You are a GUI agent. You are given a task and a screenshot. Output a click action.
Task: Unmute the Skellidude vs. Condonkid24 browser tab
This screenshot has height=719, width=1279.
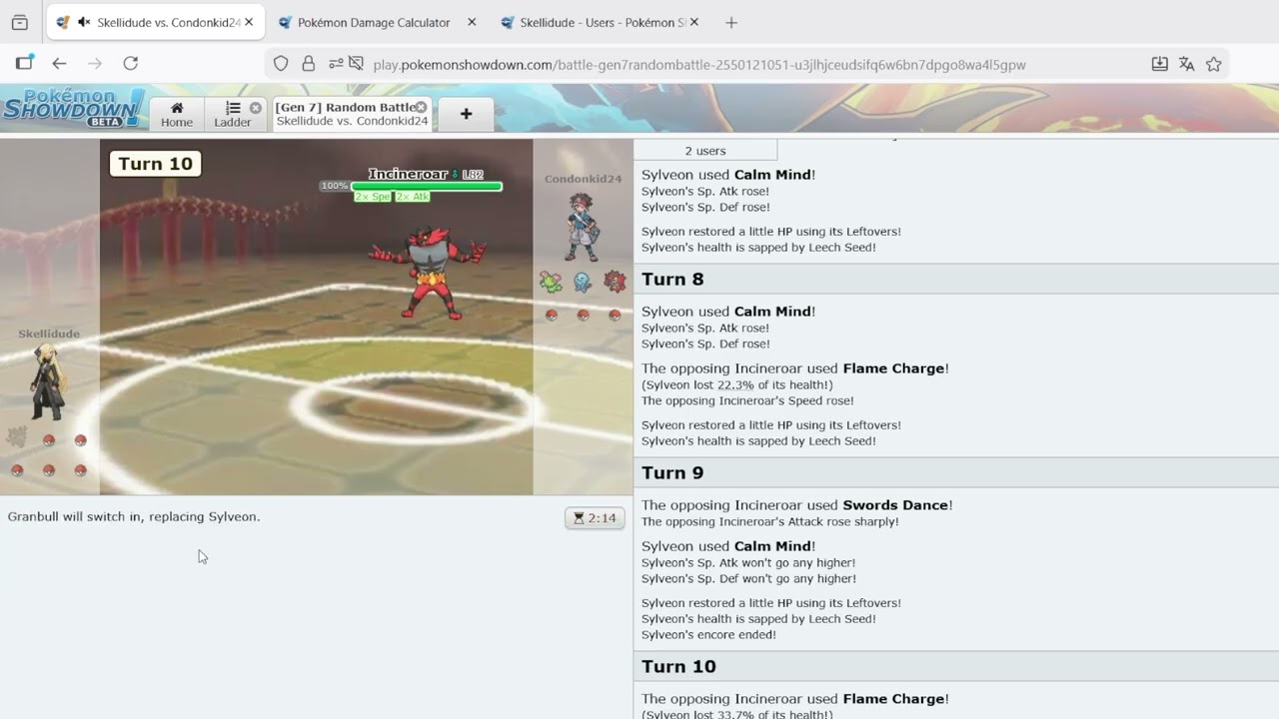[x=84, y=22]
